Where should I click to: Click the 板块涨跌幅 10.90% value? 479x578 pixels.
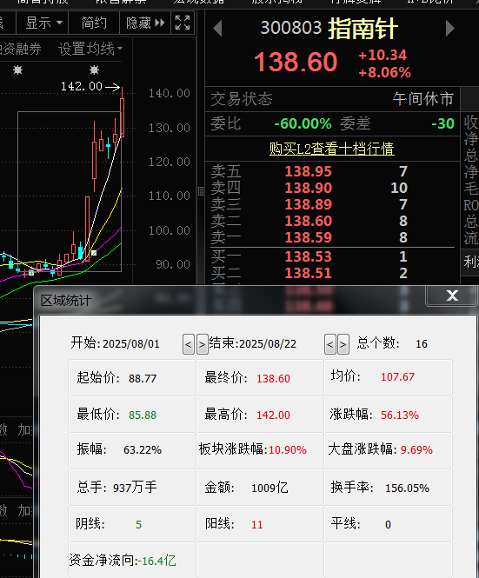pyautogui.click(x=288, y=450)
